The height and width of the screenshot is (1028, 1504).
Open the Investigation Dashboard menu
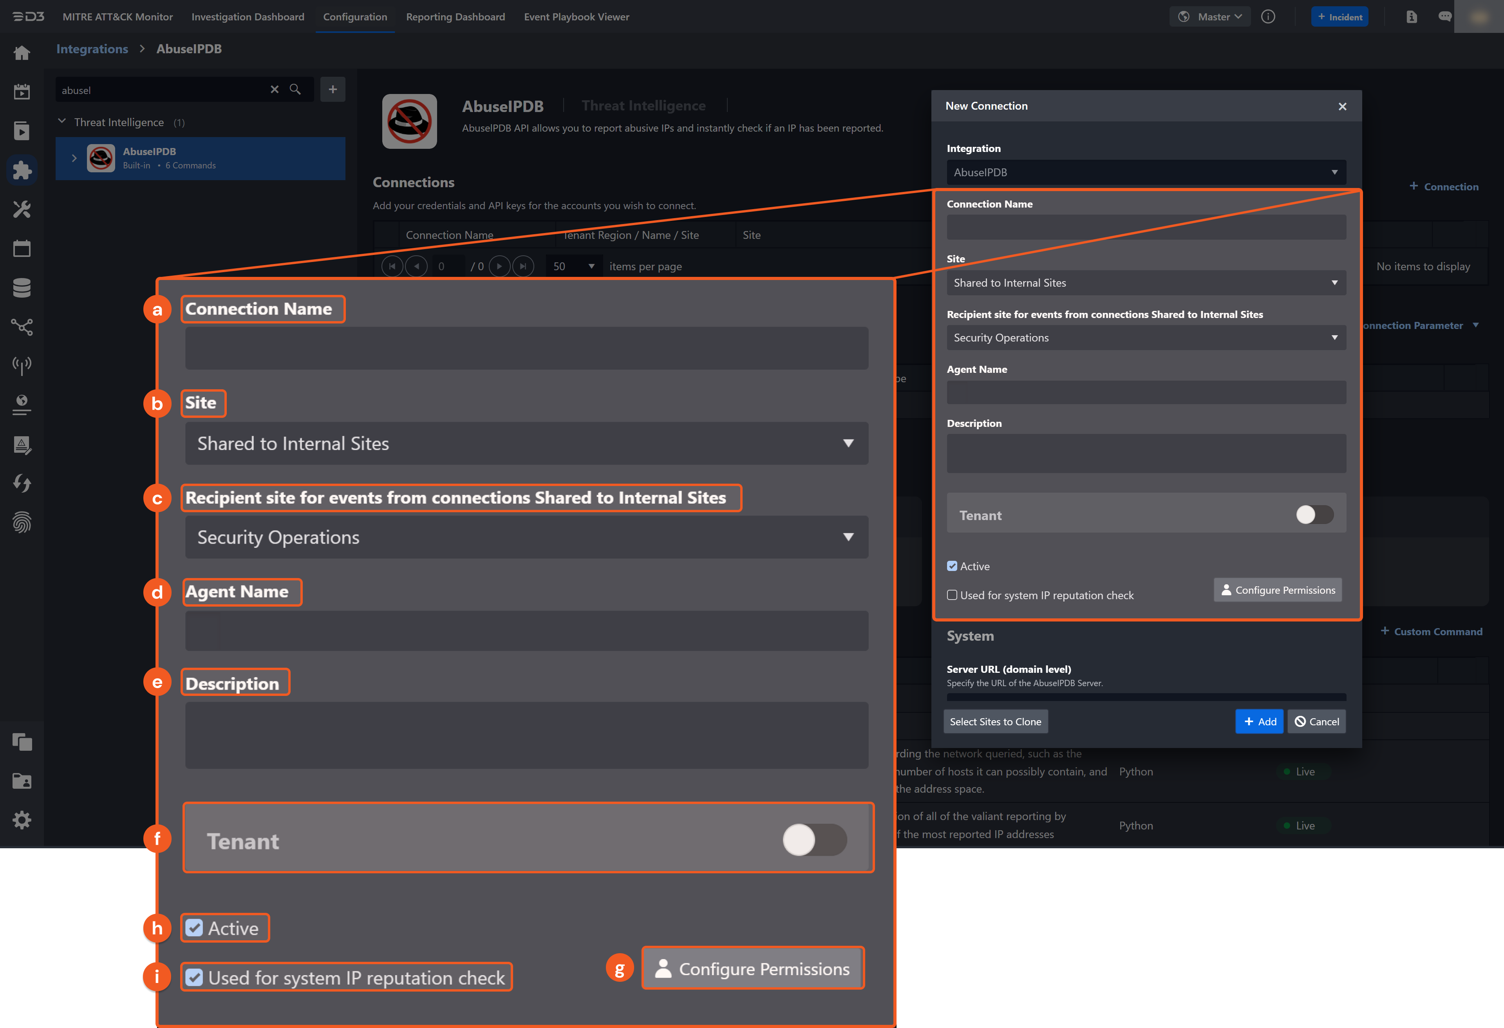[x=247, y=17]
